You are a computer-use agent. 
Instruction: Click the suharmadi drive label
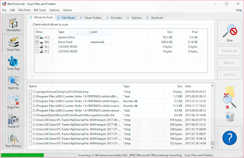pos(97,42)
